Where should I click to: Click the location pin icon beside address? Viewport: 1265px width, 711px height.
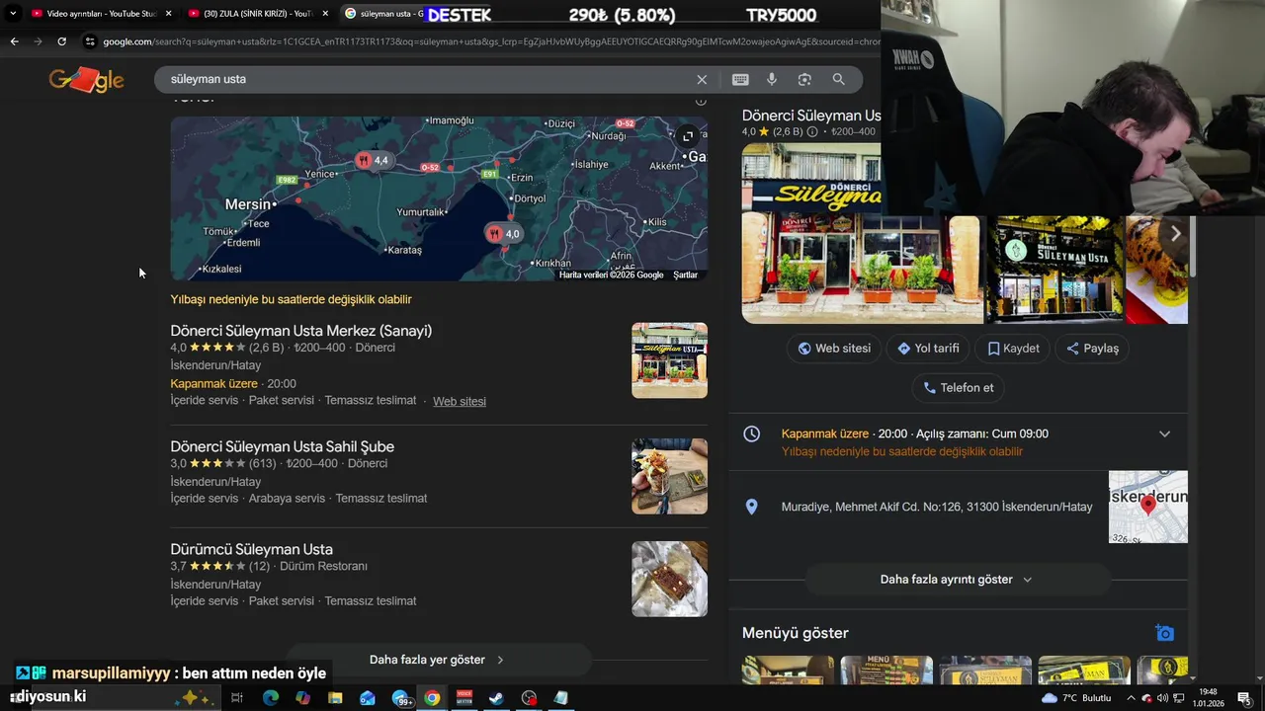(751, 507)
